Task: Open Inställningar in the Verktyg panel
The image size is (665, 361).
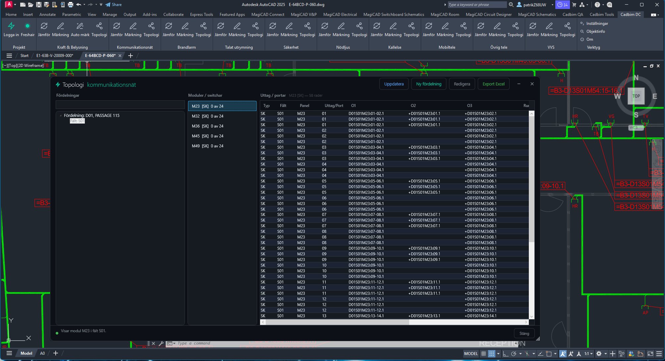Action: coord(595,23)
